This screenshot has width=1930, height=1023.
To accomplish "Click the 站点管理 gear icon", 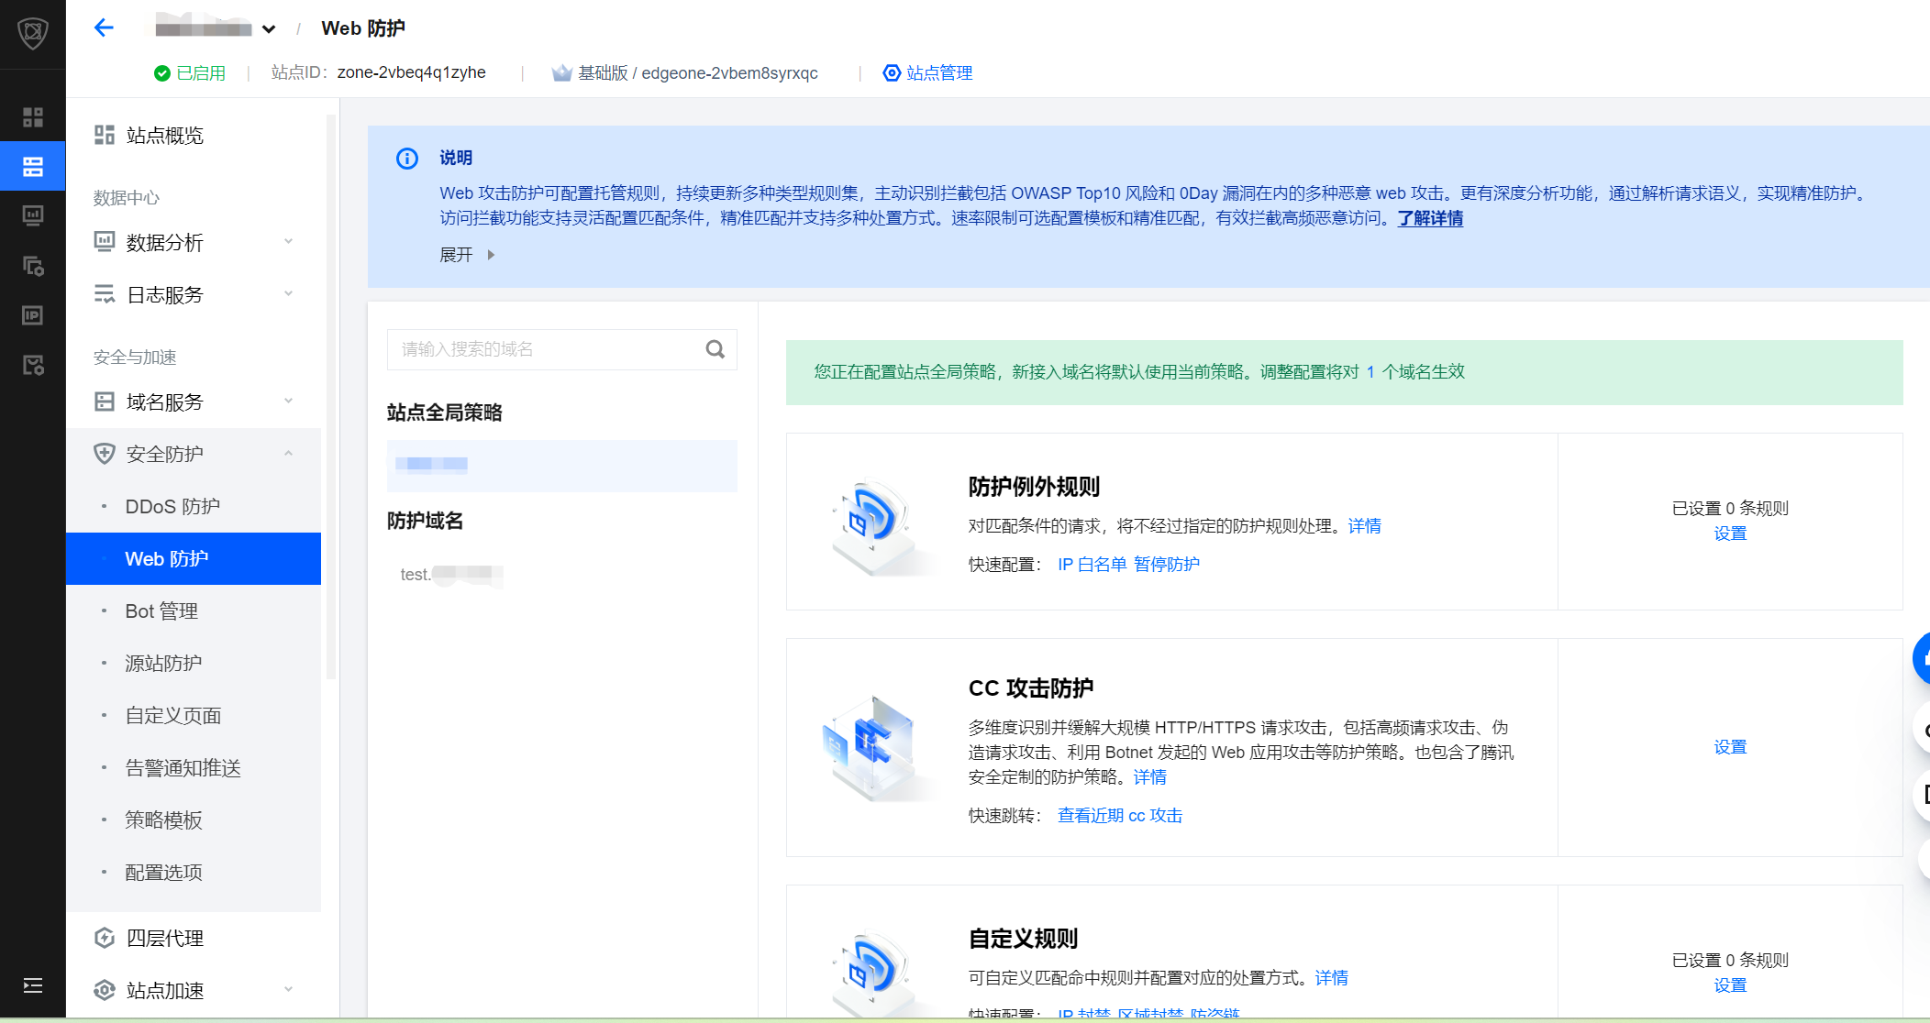I will [x=892, y=73].
